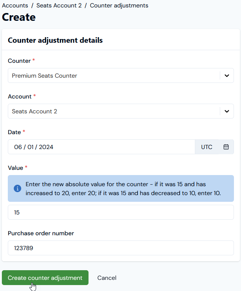Expand the Counter dropdown chevron
This screenshot has height=291, width=241.
(x=227, y=75)
